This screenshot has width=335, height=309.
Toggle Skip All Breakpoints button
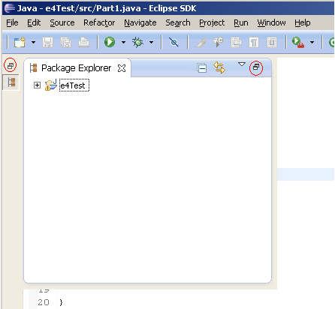click(x=174, y=42)
